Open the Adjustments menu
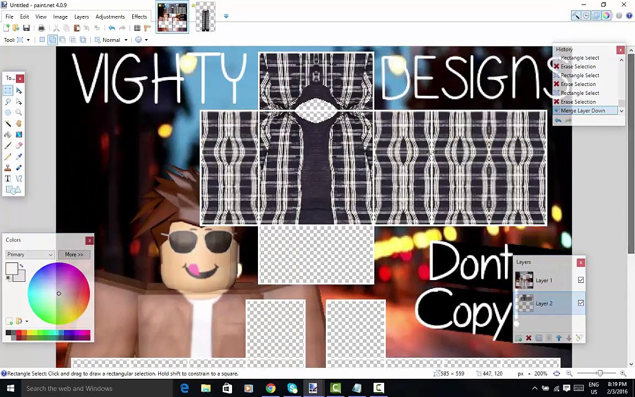 [110, 17]
